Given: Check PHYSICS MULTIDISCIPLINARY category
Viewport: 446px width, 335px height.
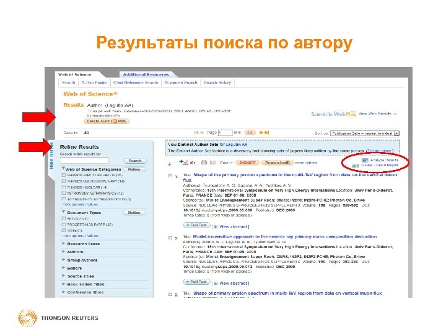Looking at the screenshot, I should [x=64, y=181].
